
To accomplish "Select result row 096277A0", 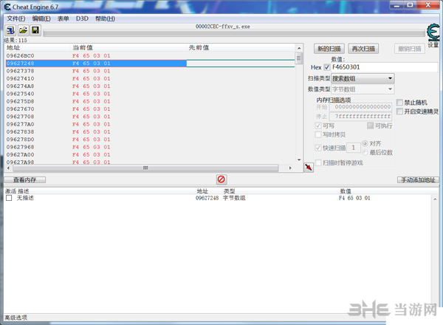I will tap(150, 124).
